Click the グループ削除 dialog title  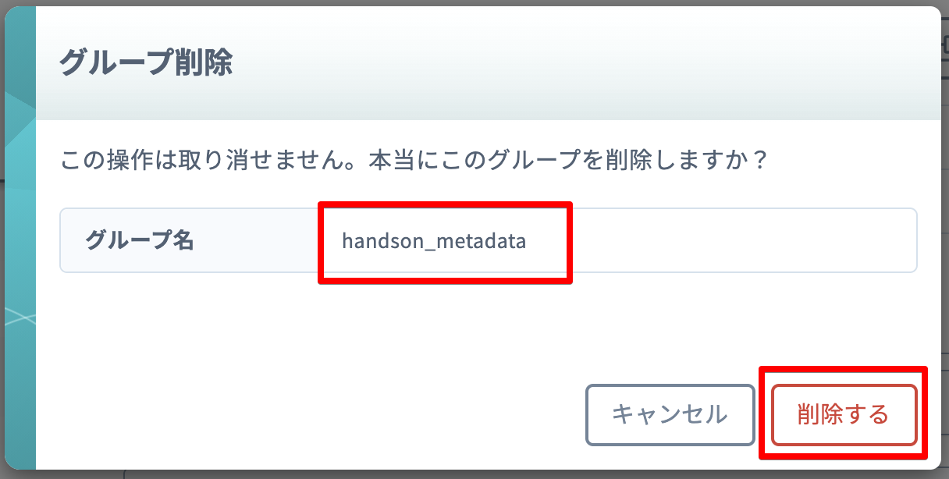tap(146, 62)
